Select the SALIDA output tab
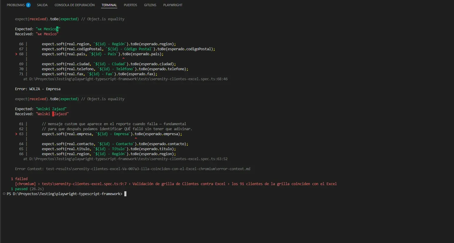This screenshot has width=454, height=243. click(x=42, y=5)
